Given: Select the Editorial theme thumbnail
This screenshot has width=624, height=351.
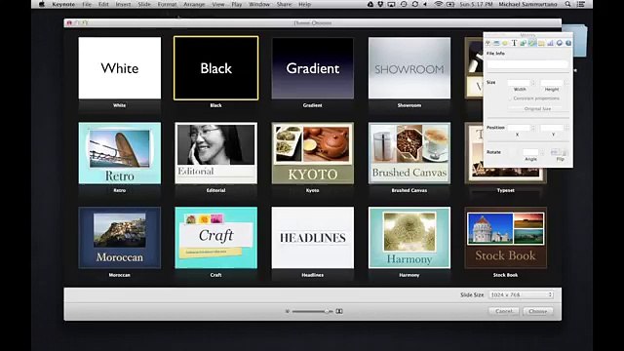Looking at the screenshot, I should coord(216,153).
